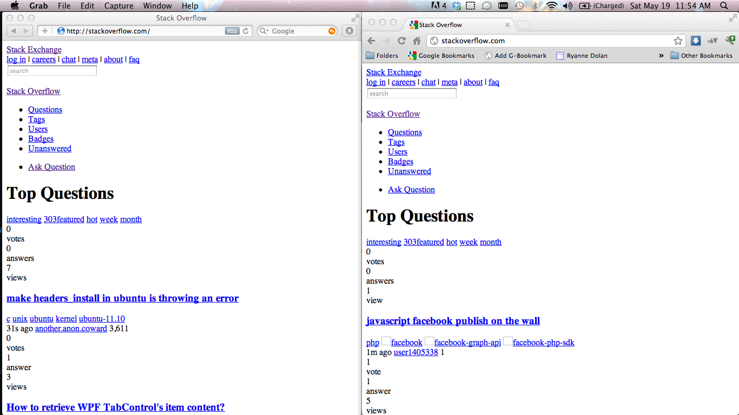Open "javascript facebook publish on the wall" question
Viewport: 739px width, 415px height.
point(453,321)
